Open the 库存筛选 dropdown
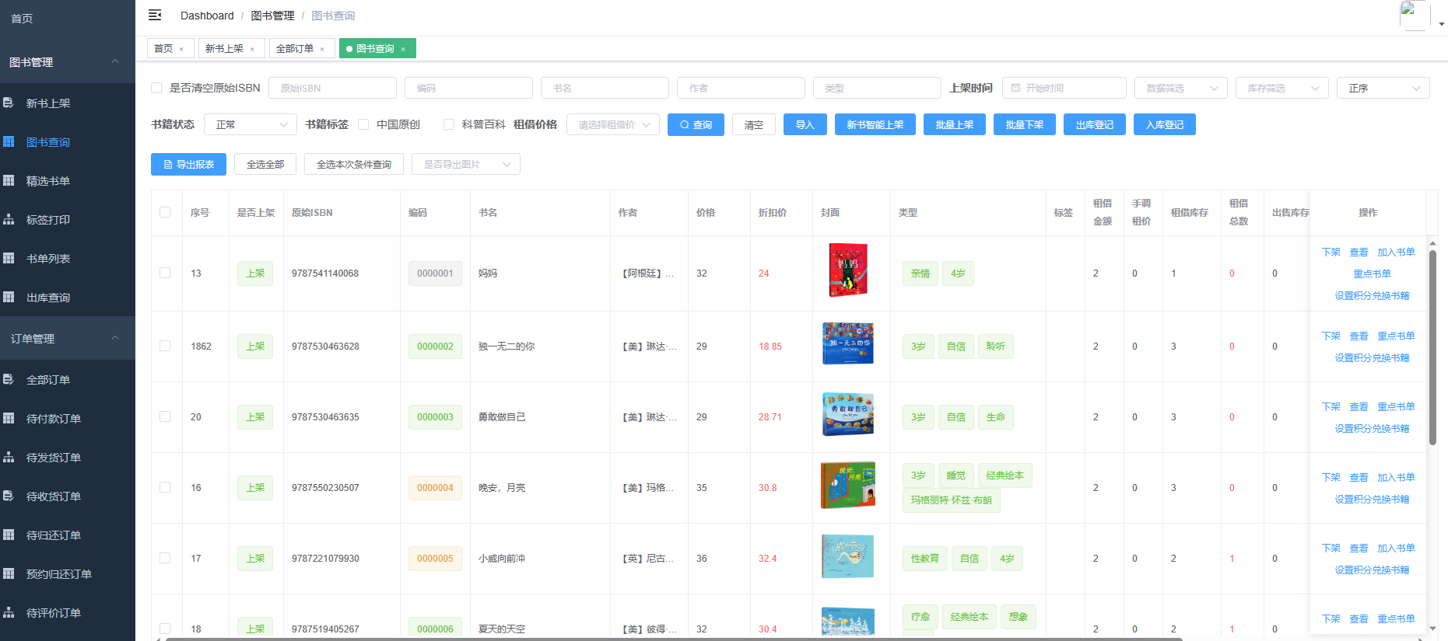1448x641 pixels. pos(1281,88)
